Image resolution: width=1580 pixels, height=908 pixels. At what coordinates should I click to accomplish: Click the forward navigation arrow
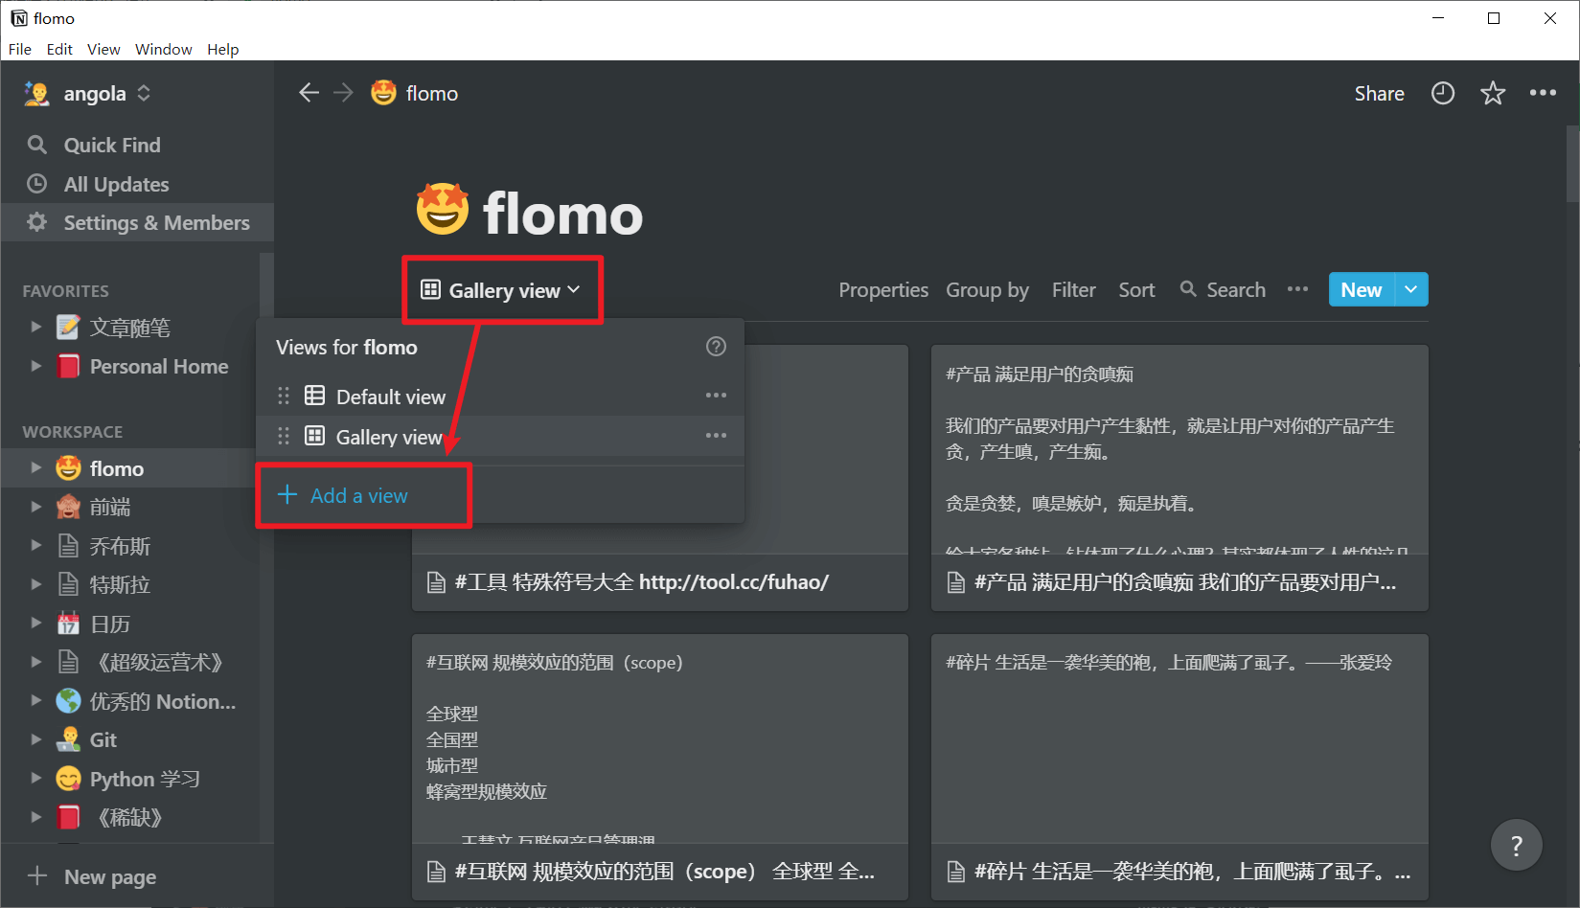[x=343, y=93]
